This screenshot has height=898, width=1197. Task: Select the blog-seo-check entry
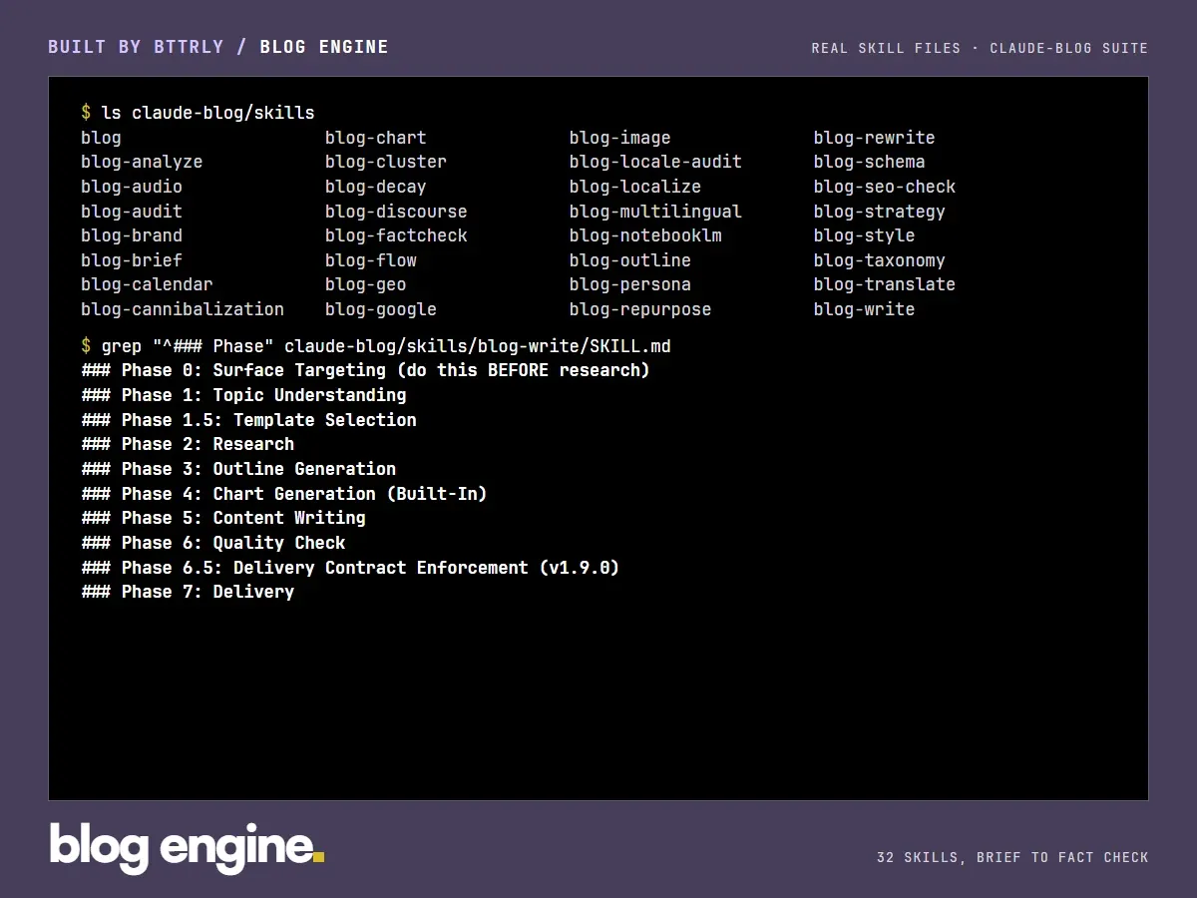tap(885, 187)
